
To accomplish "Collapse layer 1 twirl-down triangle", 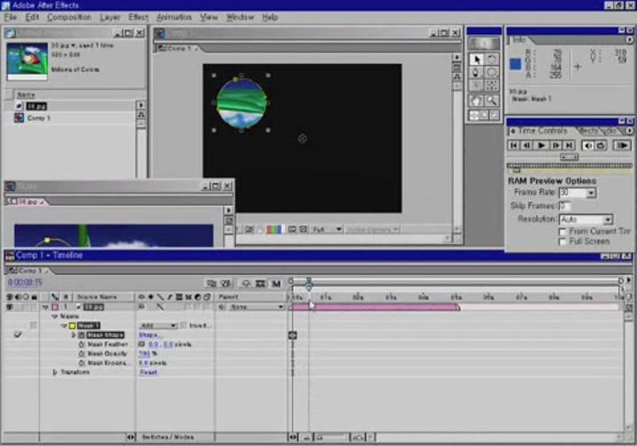I will pos(45,307).
